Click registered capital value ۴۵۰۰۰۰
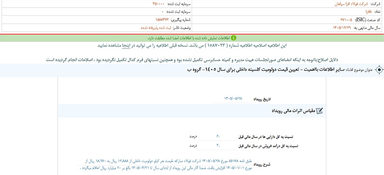 [159, 4]
